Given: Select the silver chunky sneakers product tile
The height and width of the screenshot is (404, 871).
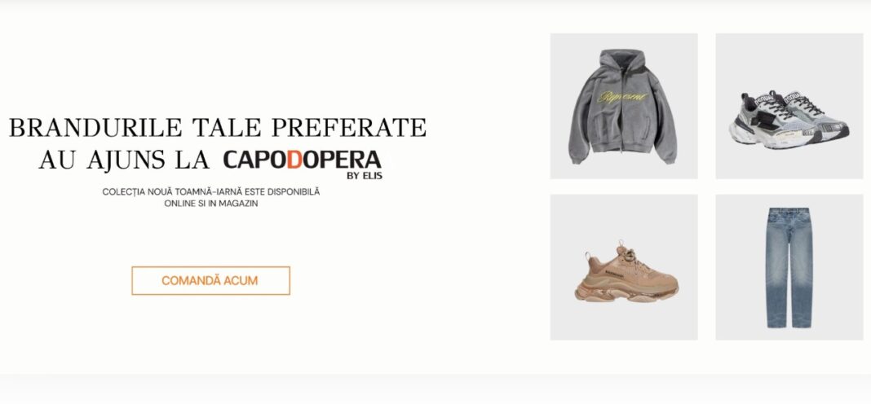Looking at the screenshot, I should pos(789,106).
